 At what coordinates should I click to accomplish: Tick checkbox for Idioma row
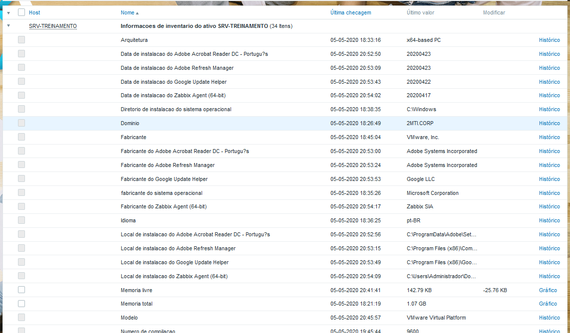coord(21,220)
